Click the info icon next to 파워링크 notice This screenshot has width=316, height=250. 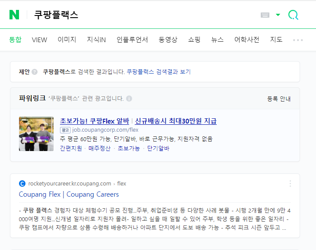(129, 99)
